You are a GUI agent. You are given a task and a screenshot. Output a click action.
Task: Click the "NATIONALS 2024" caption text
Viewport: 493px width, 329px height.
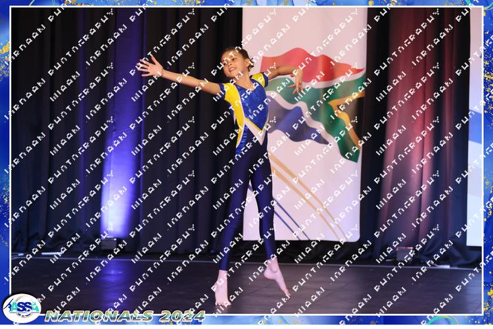tap(125, 316)
